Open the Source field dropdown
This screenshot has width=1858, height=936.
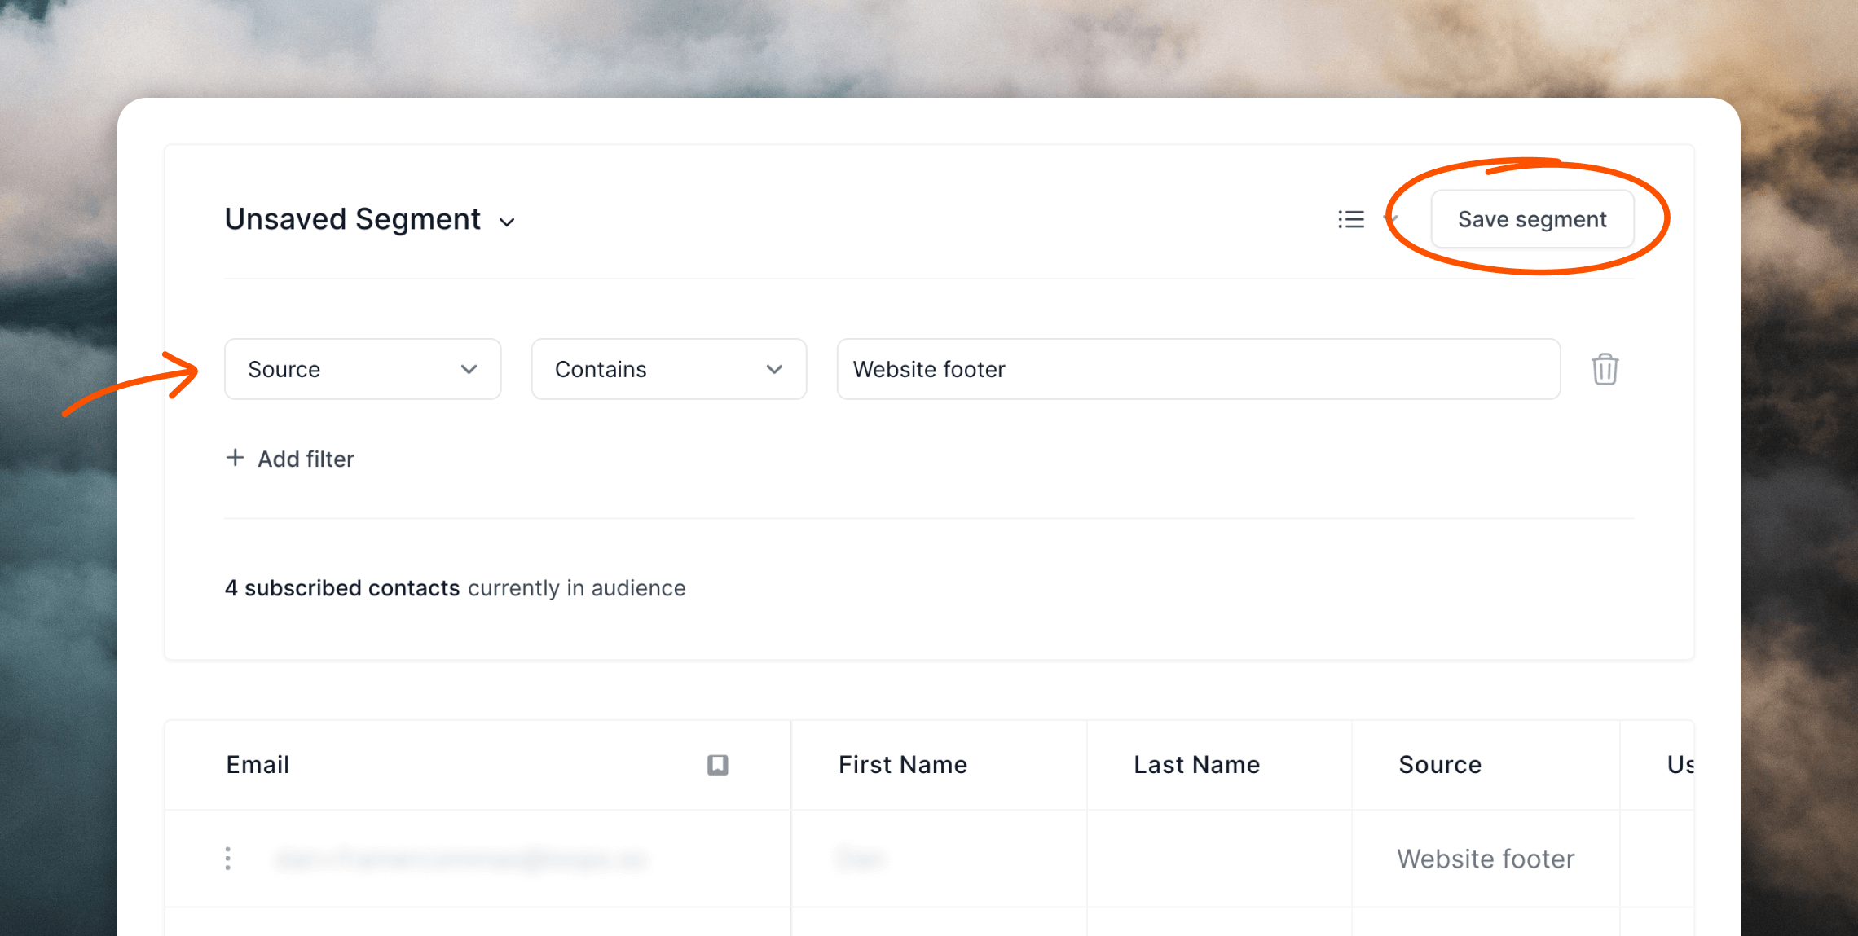tap(363, 369)
